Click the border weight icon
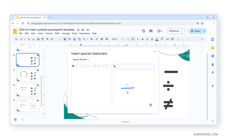 pos(102,39)
